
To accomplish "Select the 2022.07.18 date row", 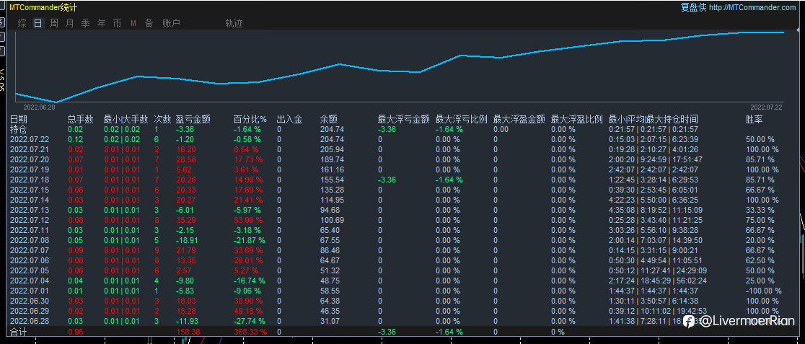I will (30, 180).
